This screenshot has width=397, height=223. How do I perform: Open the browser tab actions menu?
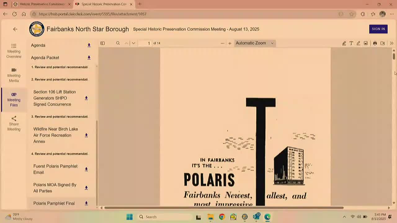click(5, 4)
